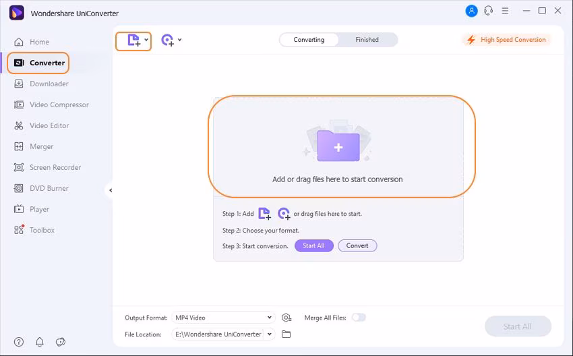The height and width of the screenshot is (356, 573).
Task: Open the output folder icon
Action: tap(286, 334)
